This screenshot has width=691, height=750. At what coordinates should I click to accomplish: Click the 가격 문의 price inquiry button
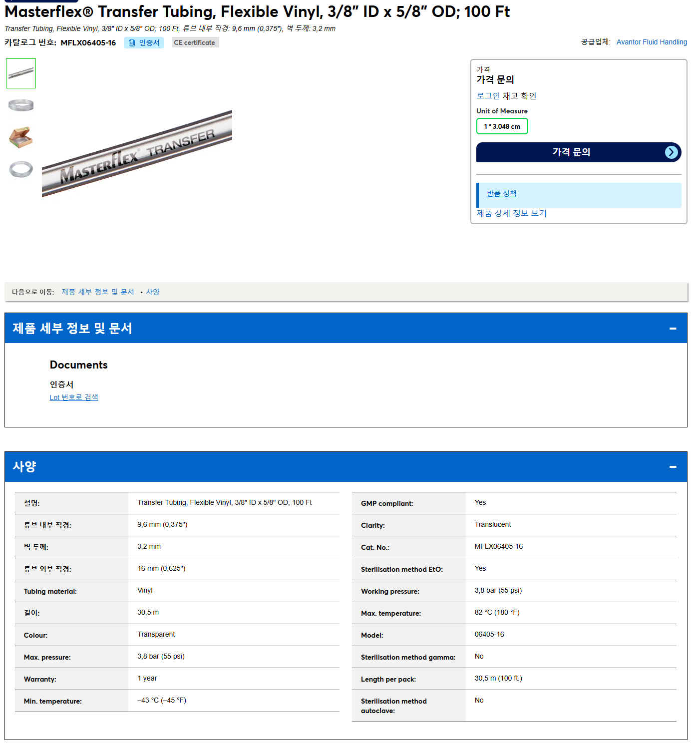(579, 152)
